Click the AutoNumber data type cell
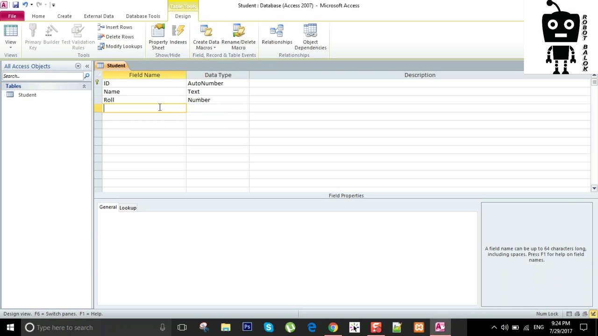 pos(218,83)
